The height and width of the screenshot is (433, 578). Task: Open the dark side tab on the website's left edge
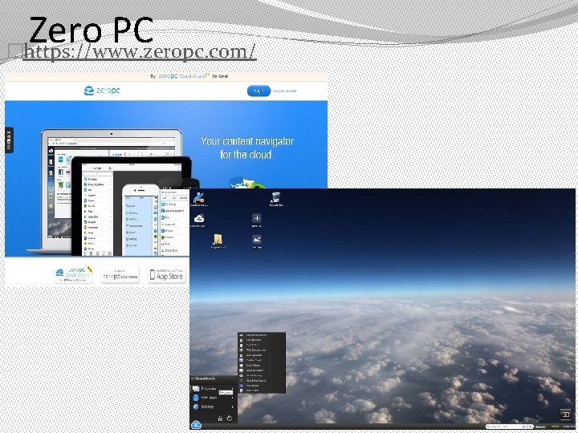[9, 140]
